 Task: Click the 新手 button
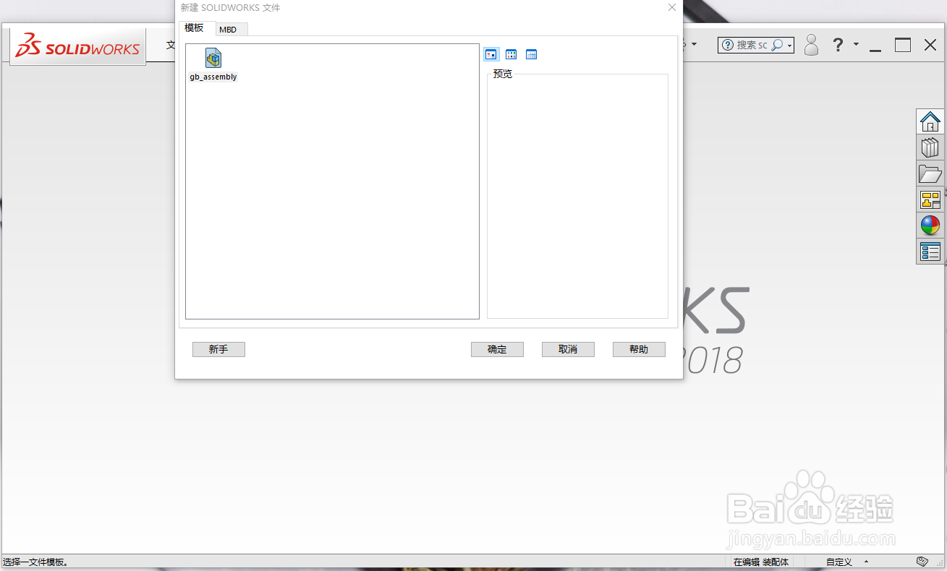pyautogui.click(x=218, y=349)
